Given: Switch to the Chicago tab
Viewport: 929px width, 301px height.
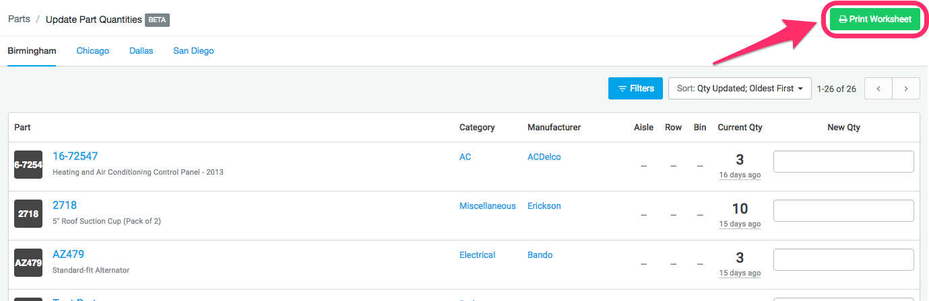Looking at the screenshot, I should pyautogui.click(x=92, y=51).
